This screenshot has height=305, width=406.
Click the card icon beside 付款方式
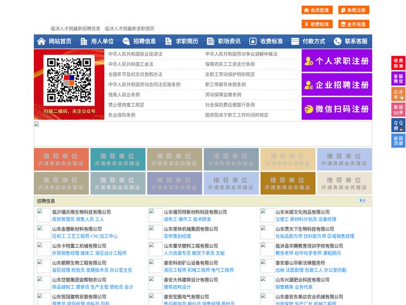295,41
